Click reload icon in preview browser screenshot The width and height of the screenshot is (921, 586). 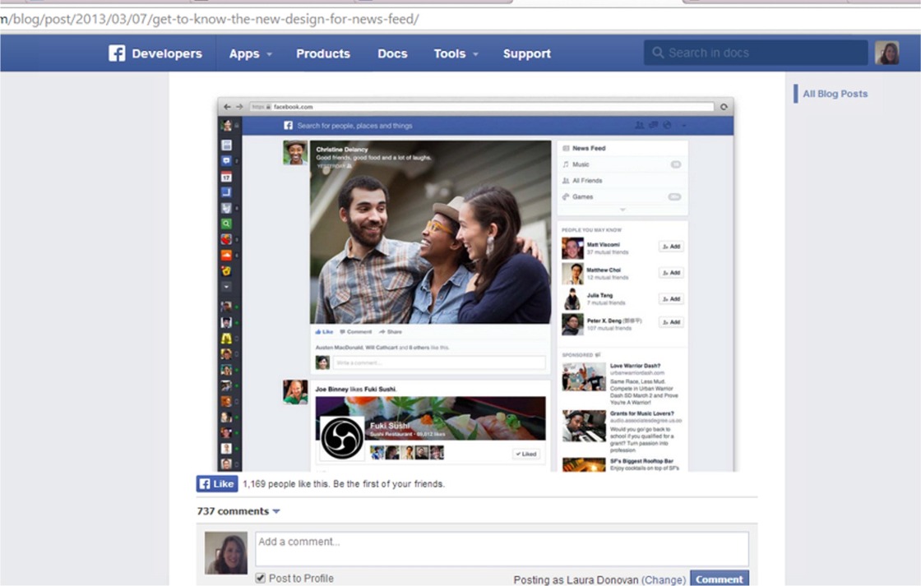tap(724, 107)
